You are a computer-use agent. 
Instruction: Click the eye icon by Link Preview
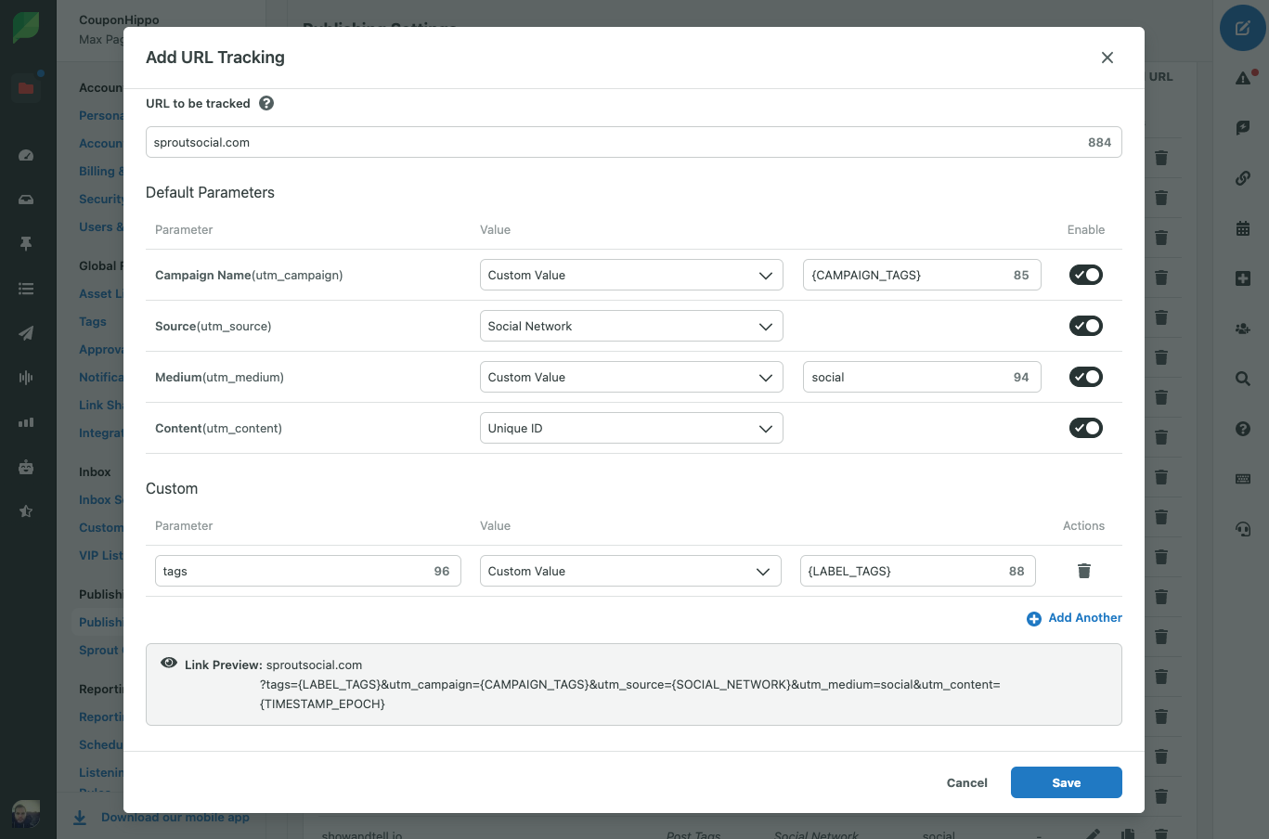[x=169, y=664]
